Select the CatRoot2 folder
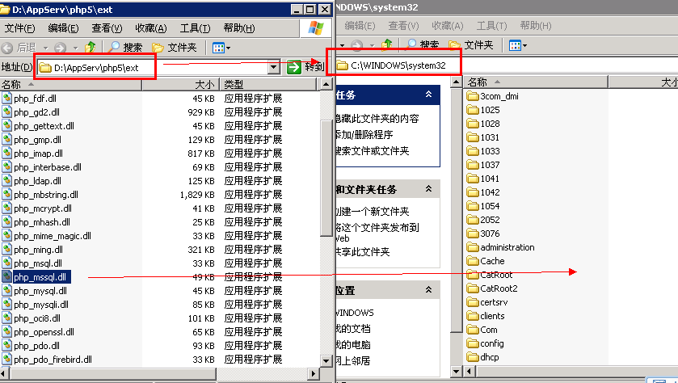678x383 pixels. coord(498,288)
